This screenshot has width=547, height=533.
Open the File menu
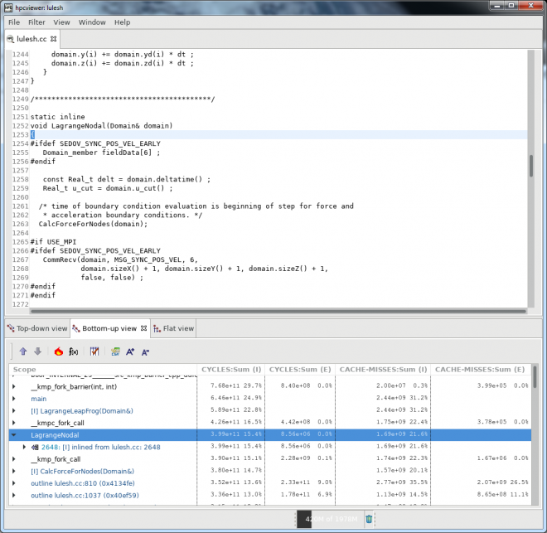(x=14, y=22)
